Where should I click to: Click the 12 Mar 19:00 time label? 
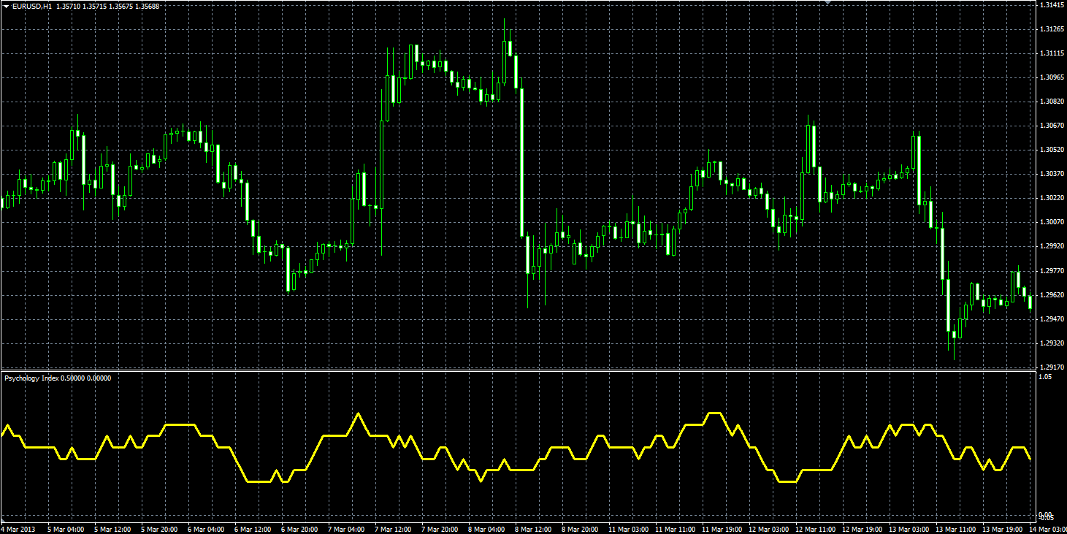pyautogui.click(x=862, y=529)
